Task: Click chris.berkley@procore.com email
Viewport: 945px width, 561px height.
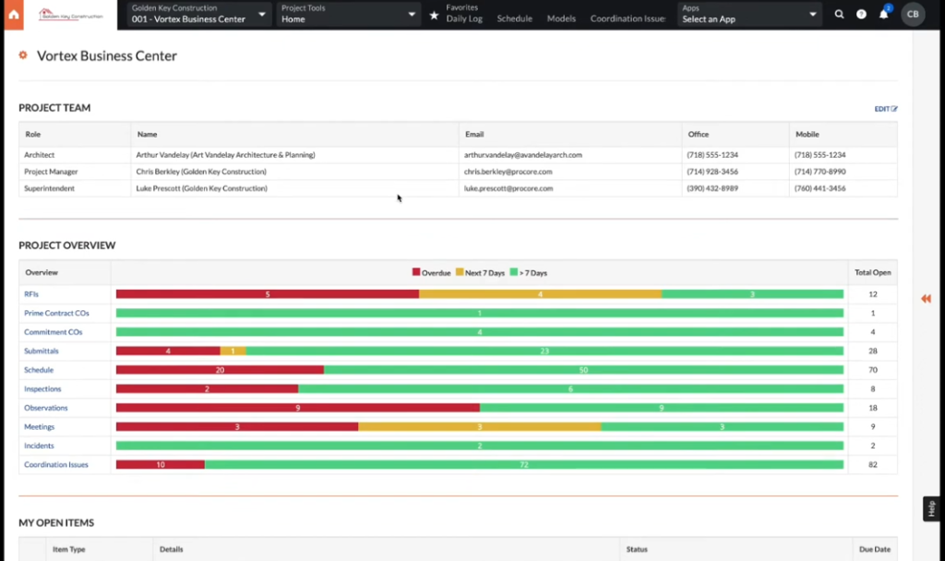Action: tap(508, 172)
